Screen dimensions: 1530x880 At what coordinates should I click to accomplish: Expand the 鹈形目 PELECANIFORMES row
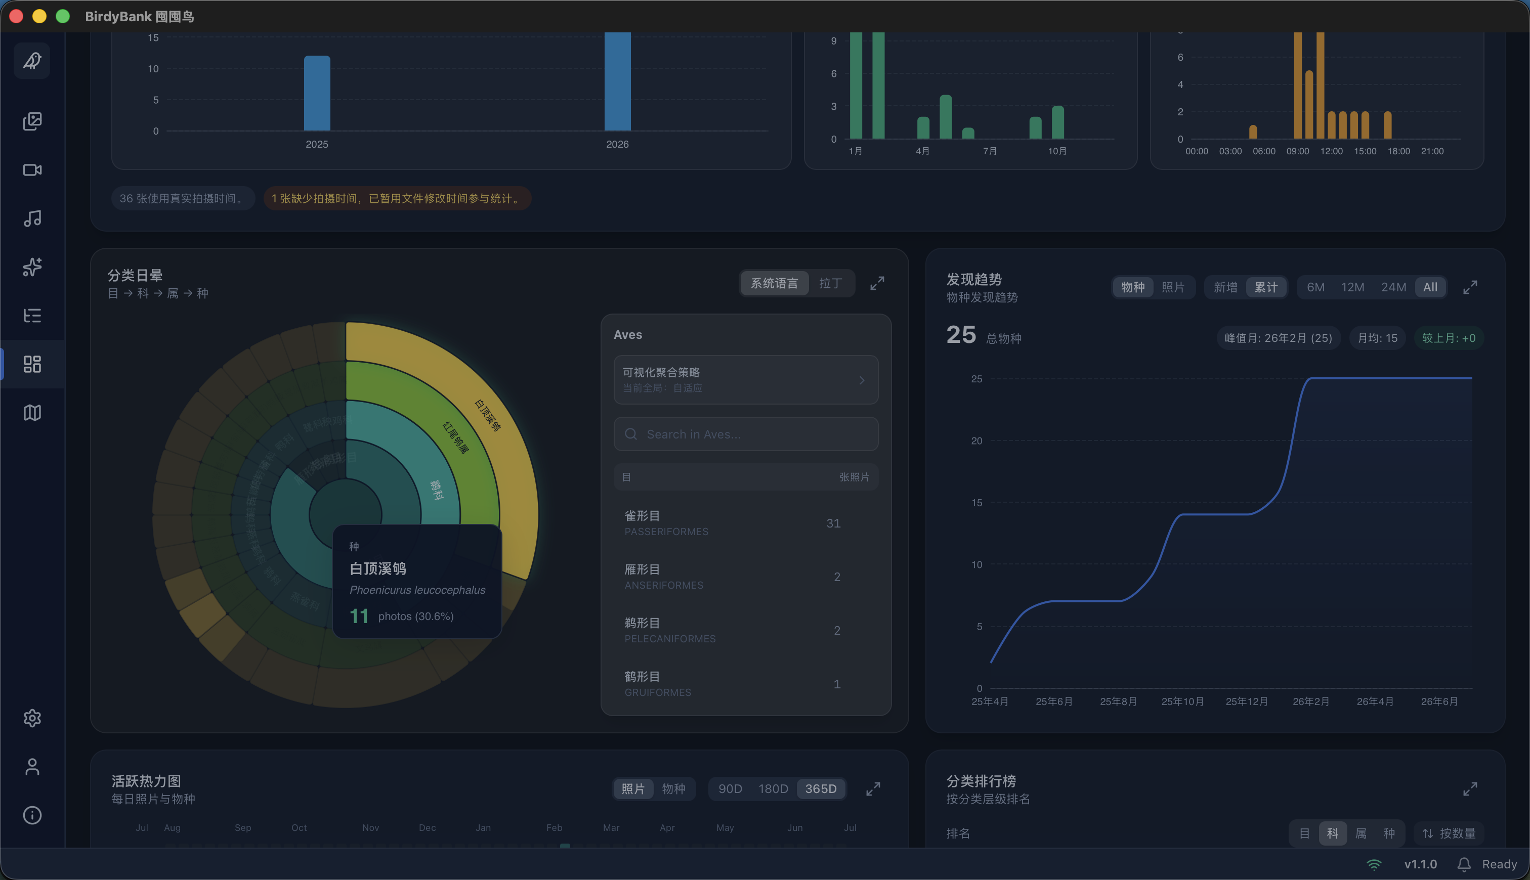746,630
